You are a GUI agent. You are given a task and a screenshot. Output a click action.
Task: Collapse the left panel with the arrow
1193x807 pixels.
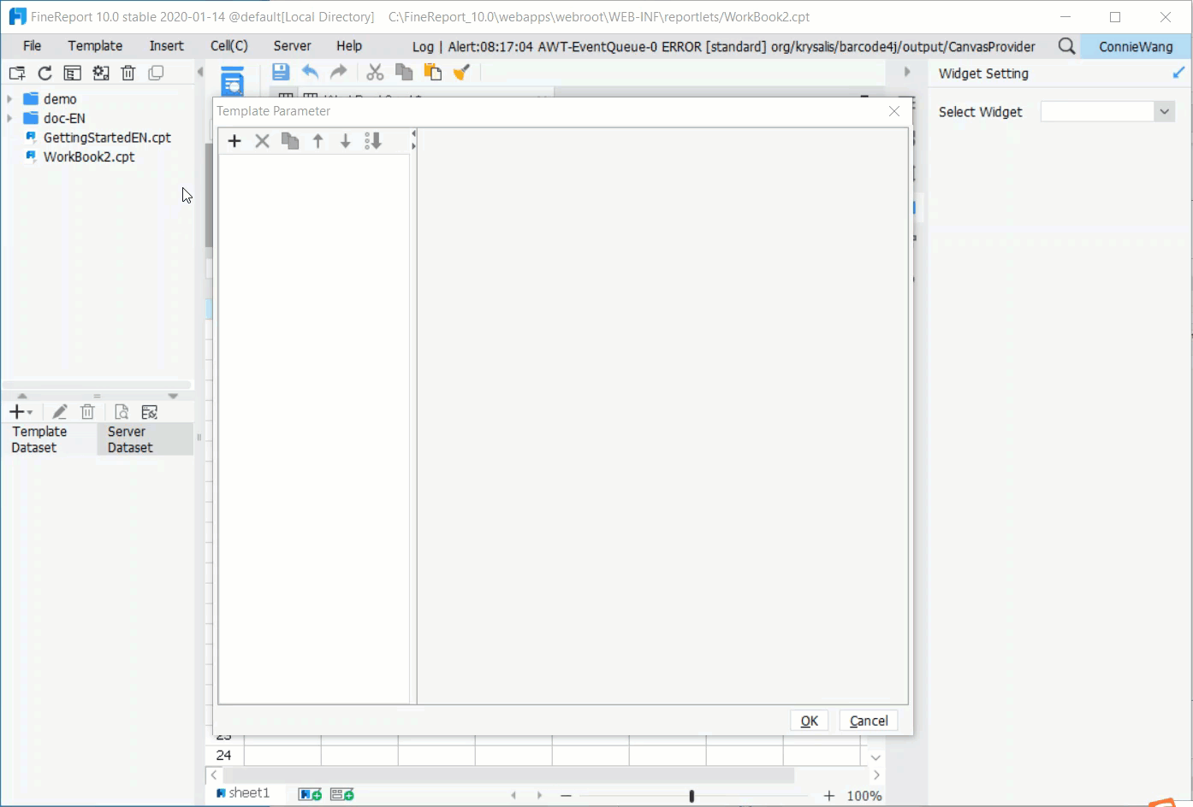(200, 73)
